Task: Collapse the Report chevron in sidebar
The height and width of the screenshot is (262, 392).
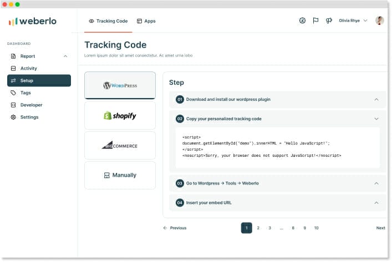Action: pos(65,56)
